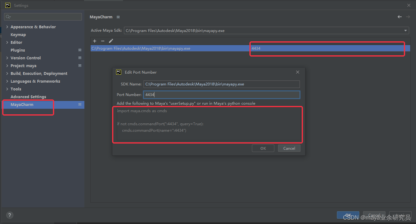Screen dimensions: 416x224
Task: Expand the Project: maya section
Action: (x=7, y=66)
